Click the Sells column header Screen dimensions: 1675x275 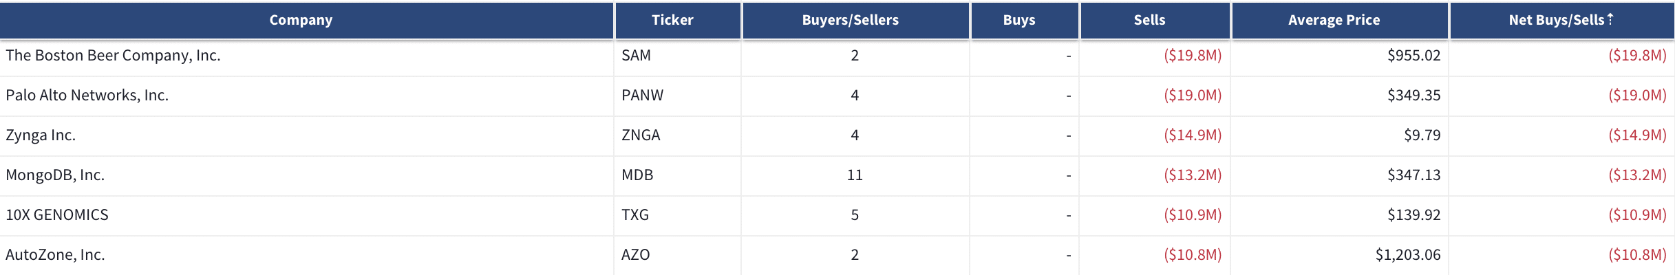pyautogui.click(x=1149, y=20)
